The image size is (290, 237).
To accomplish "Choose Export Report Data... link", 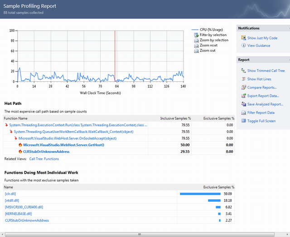I will click(x=263, y=96).
